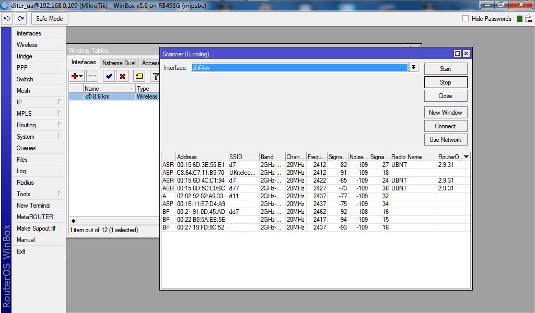This screenshot has height=313, width=535.
Task: Click the Interface field showing 8,6 km
Action: click(299, 68)
